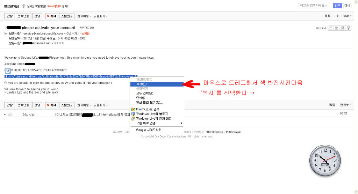Click the 문의하기 footer link
Viewport: 358px width, 194px height.
[199, 132]
